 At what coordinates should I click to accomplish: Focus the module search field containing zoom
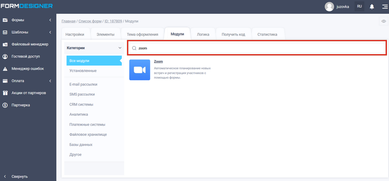(257, 48)
